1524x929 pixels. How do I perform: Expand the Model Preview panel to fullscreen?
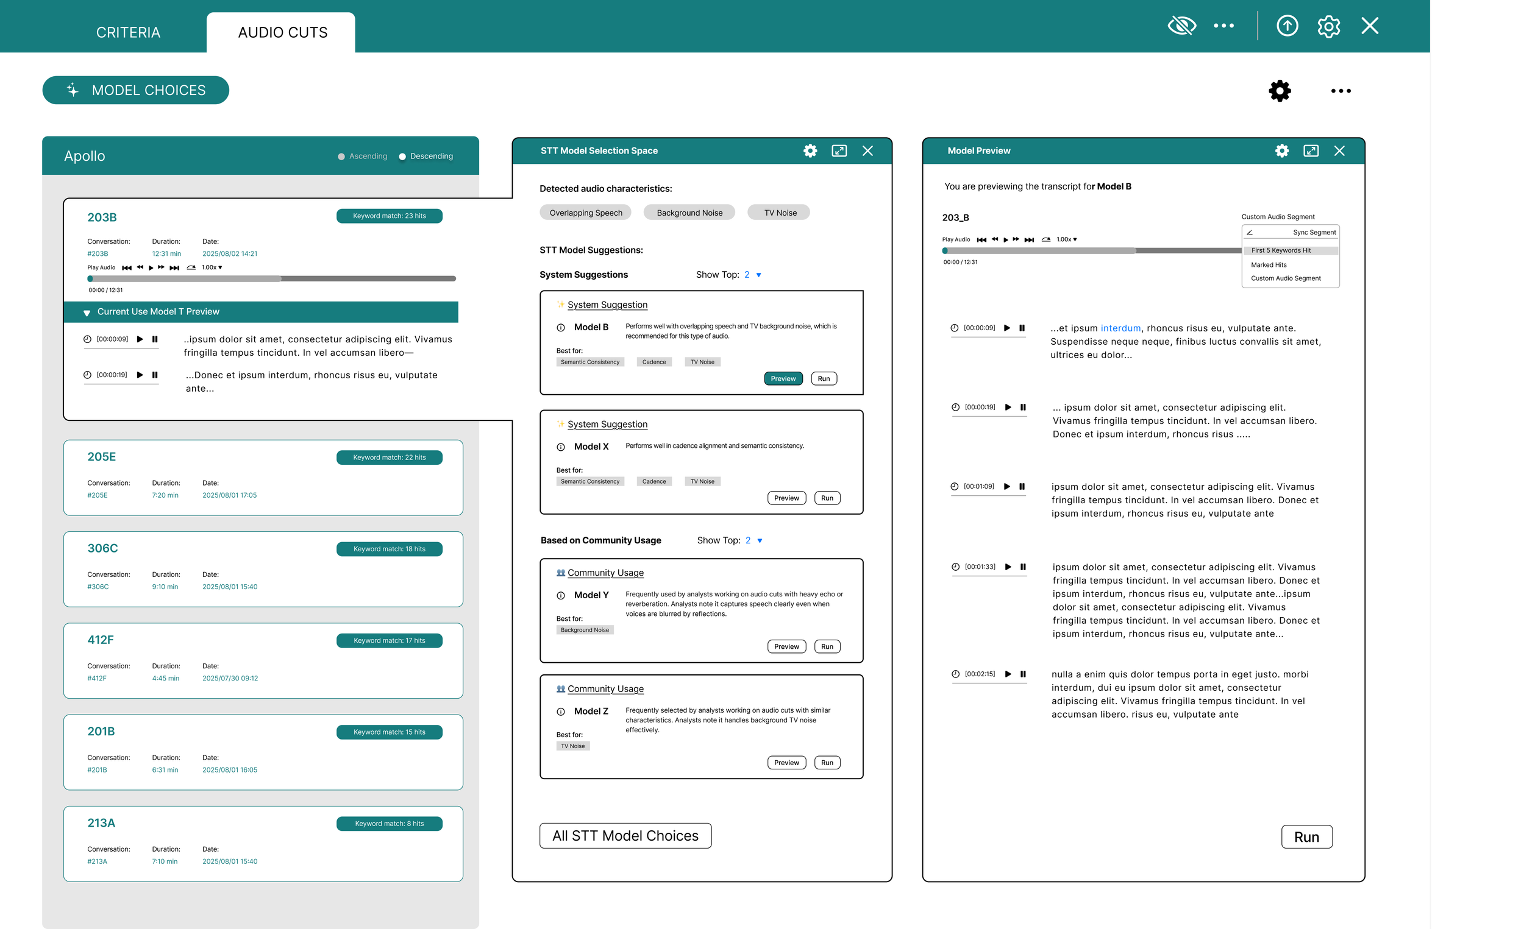(1311, 151)
